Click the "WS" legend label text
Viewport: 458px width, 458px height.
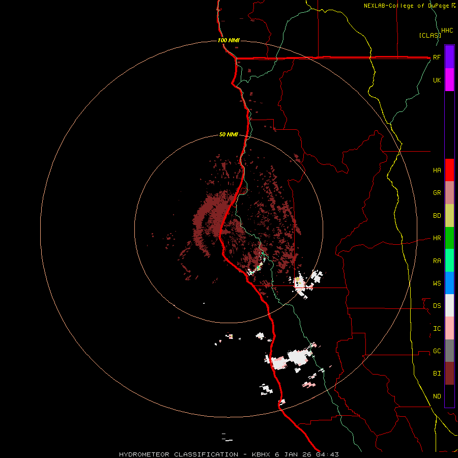(x=437, y=283)
